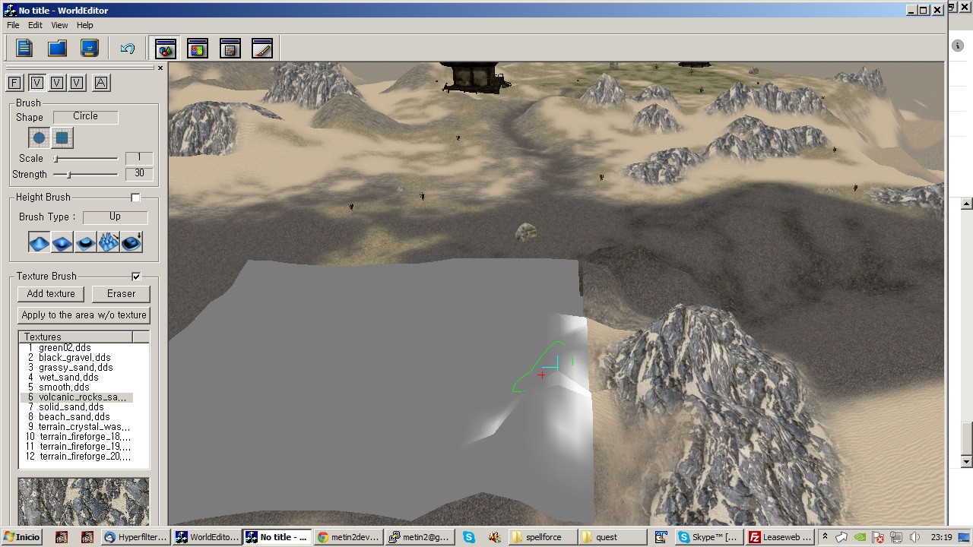Switch to the F panel tab button
Screen dimensions: 973x547
click(x=15, y=83)
